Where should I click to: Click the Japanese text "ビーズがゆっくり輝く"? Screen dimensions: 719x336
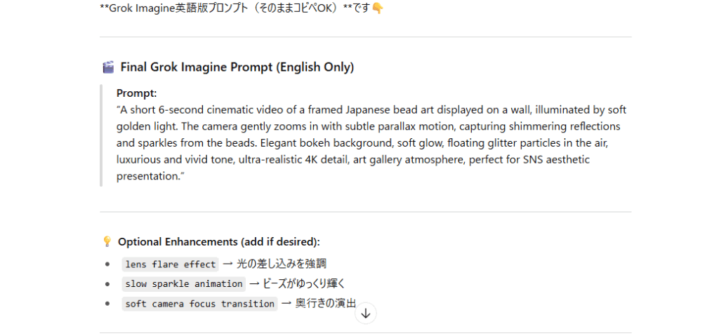click(x=304, y=284)
